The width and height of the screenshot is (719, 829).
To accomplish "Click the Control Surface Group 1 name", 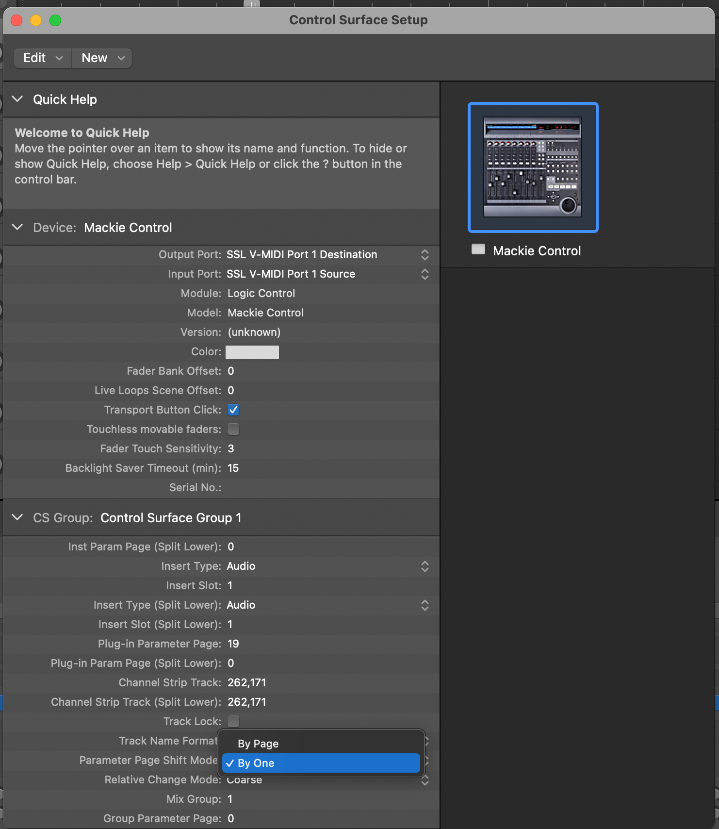I will pyautogui.click(x=171, y=518).
